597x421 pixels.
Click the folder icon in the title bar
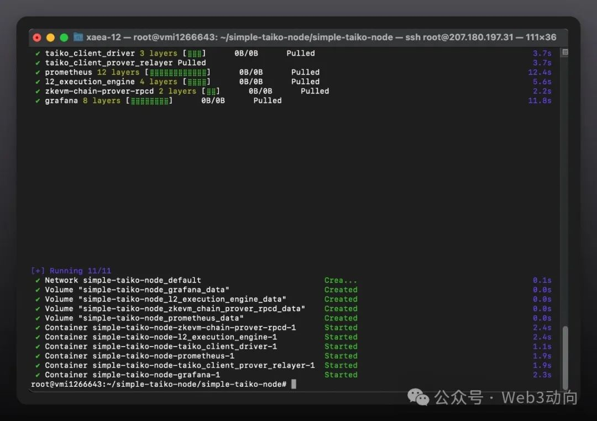[78, 38]
